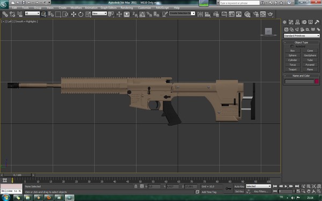
Task: Open the reference coordinate 'View' dropdown
Action: (x=99, y=13)
